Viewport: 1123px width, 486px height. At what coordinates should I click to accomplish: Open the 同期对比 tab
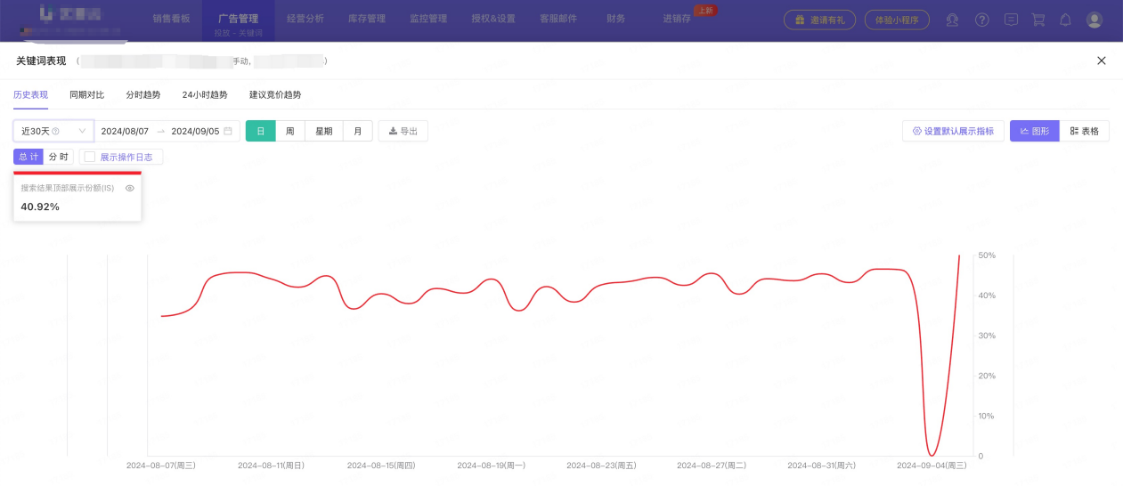pos(87,94)
